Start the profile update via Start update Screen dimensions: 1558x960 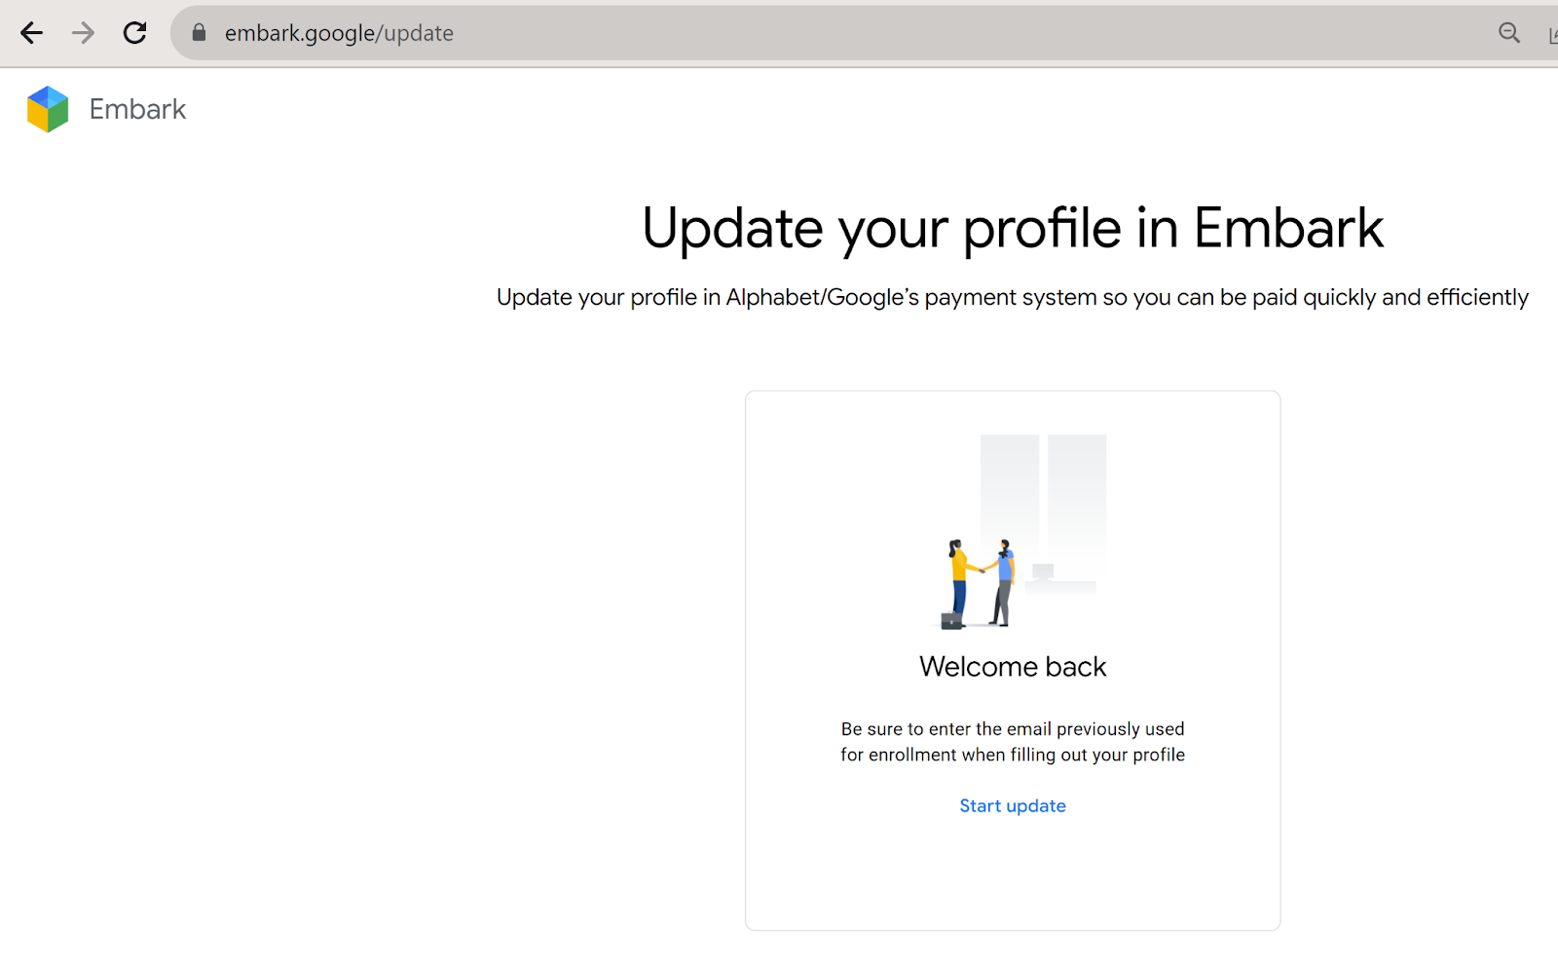1012,806
